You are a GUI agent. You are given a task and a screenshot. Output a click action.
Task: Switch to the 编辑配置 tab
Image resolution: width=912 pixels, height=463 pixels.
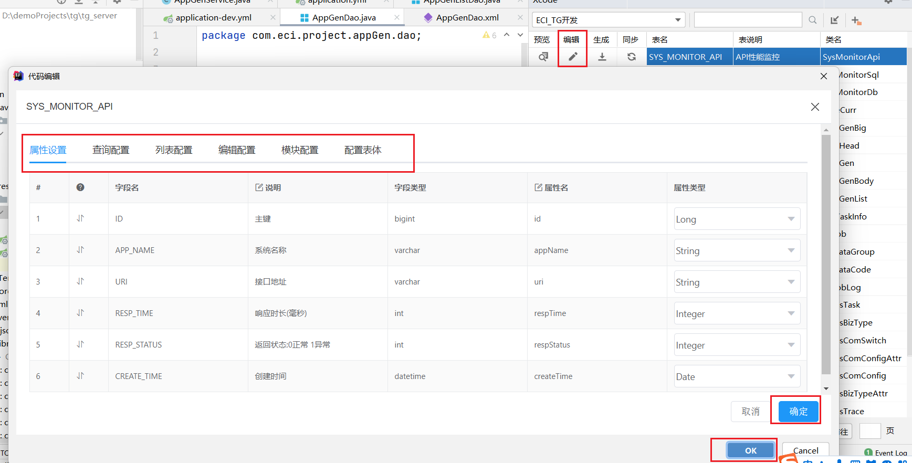tap(237, 150)
